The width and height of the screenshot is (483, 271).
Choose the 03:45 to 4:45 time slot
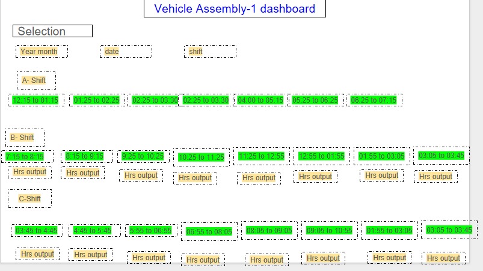coord(36,231)
